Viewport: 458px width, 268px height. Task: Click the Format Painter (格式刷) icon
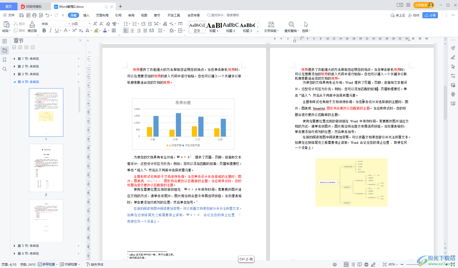(32, 24)
